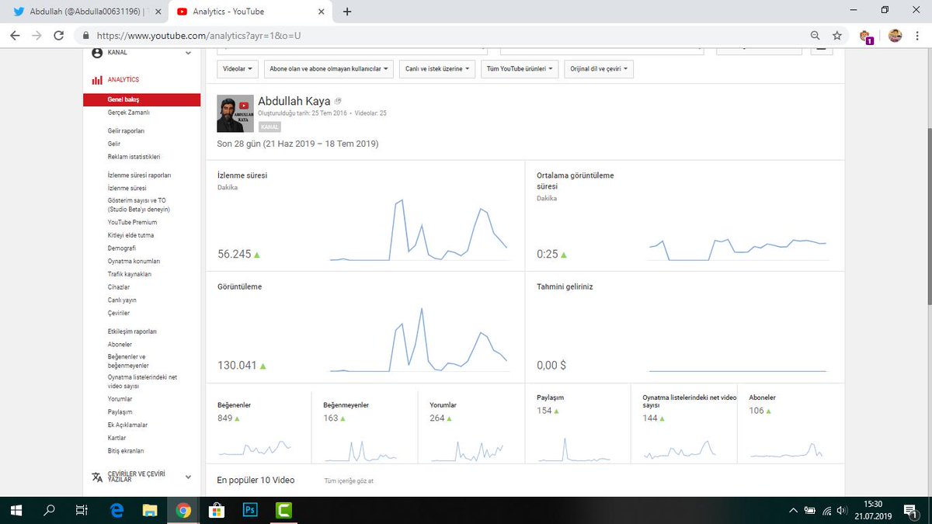Open İzlenme süresi raporları
The width and height of the screenshot is (932, 524).
point(140,175)
